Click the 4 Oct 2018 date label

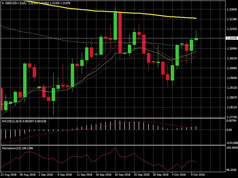coord(178,174)
